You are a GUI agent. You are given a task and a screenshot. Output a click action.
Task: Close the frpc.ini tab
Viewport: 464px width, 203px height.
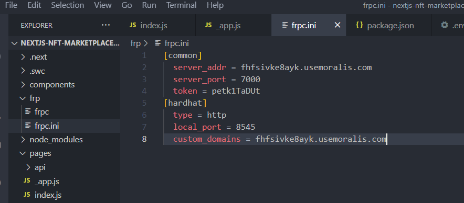(x=338, y=25)
